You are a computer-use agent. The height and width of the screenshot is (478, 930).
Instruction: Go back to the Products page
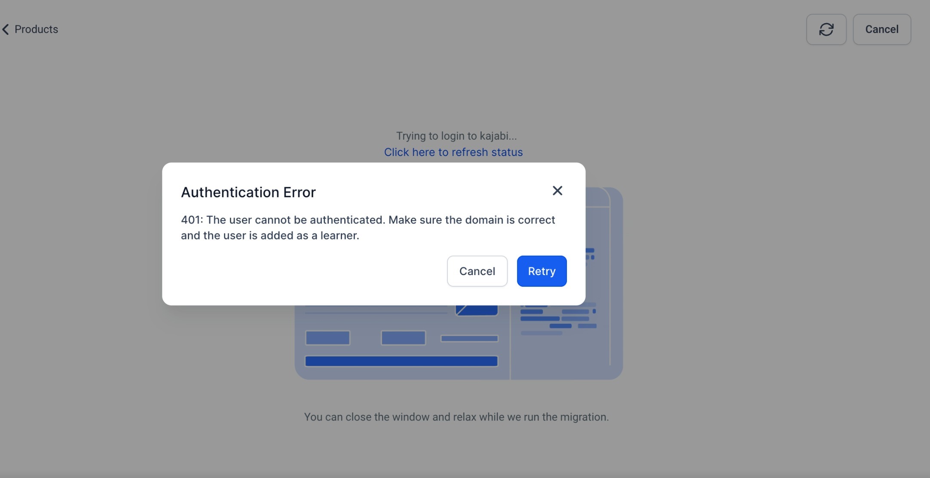click(x=36, y=29)
